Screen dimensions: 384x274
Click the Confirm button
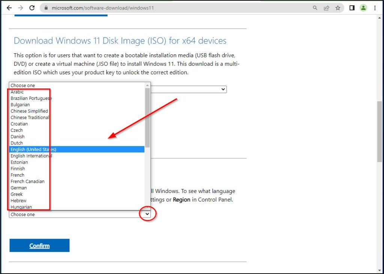click(x=39, y=245)
